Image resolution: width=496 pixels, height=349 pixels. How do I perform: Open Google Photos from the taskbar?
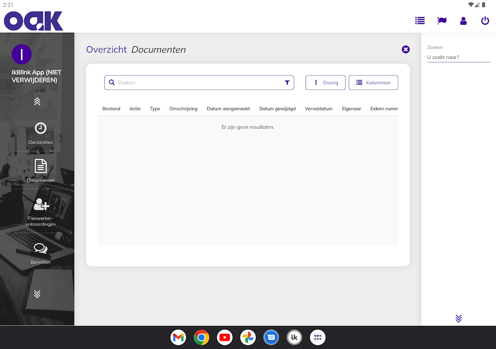click(248, 338)
